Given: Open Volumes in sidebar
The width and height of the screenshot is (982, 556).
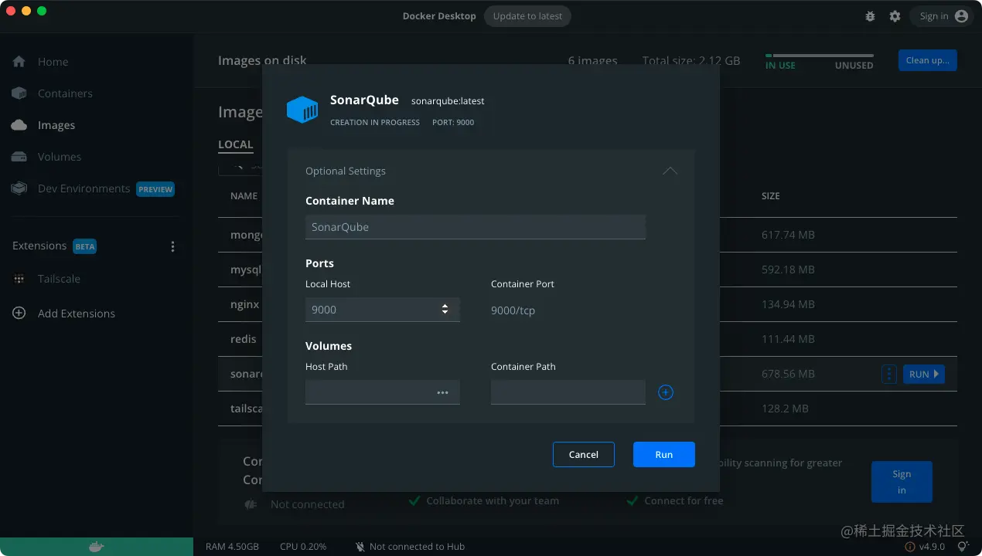Looking at the screenshot, I should [60, 157].
